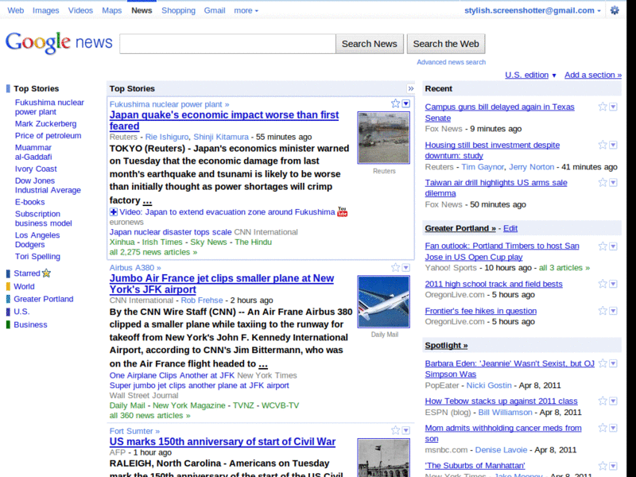Screen dimensions: 636x477
Task: Open dropdown arrow for Portland Timbers story
Action: point(613,246)
